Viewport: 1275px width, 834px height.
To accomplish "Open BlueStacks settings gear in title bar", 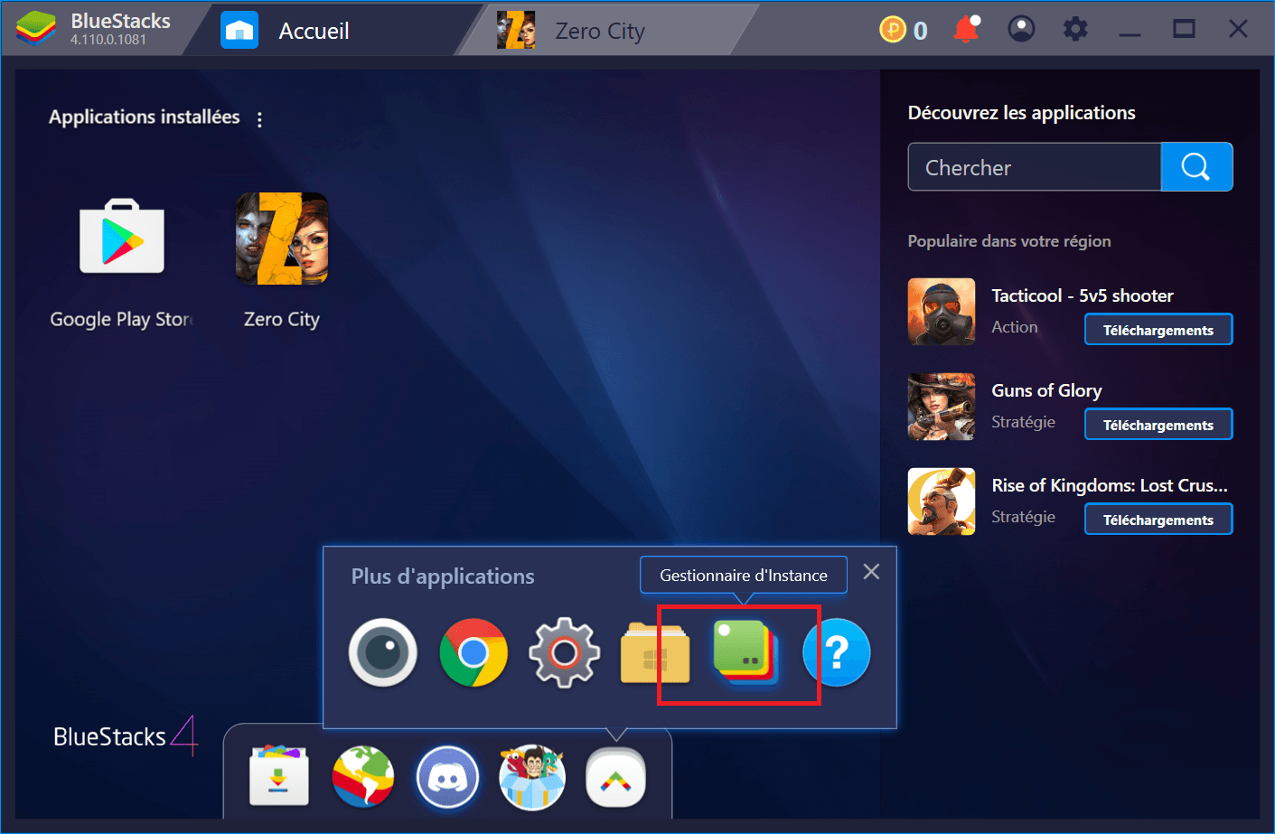I will (x=1075, y=30).
